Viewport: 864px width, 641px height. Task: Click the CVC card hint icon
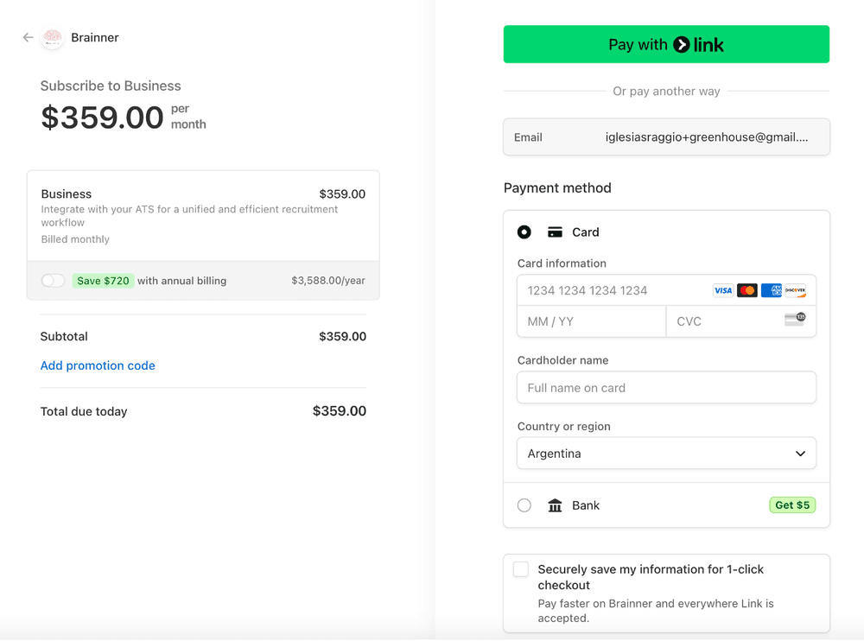point(795,320)
